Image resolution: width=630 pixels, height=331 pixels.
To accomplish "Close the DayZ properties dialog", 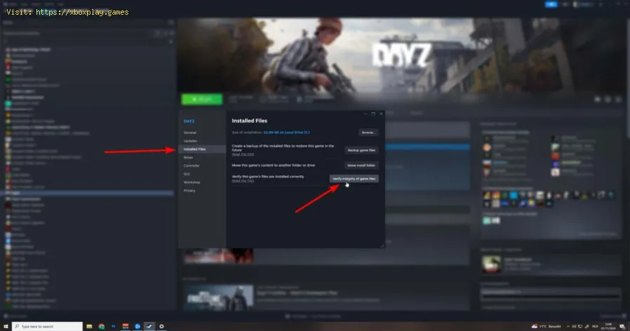I will tap(381, 113).
